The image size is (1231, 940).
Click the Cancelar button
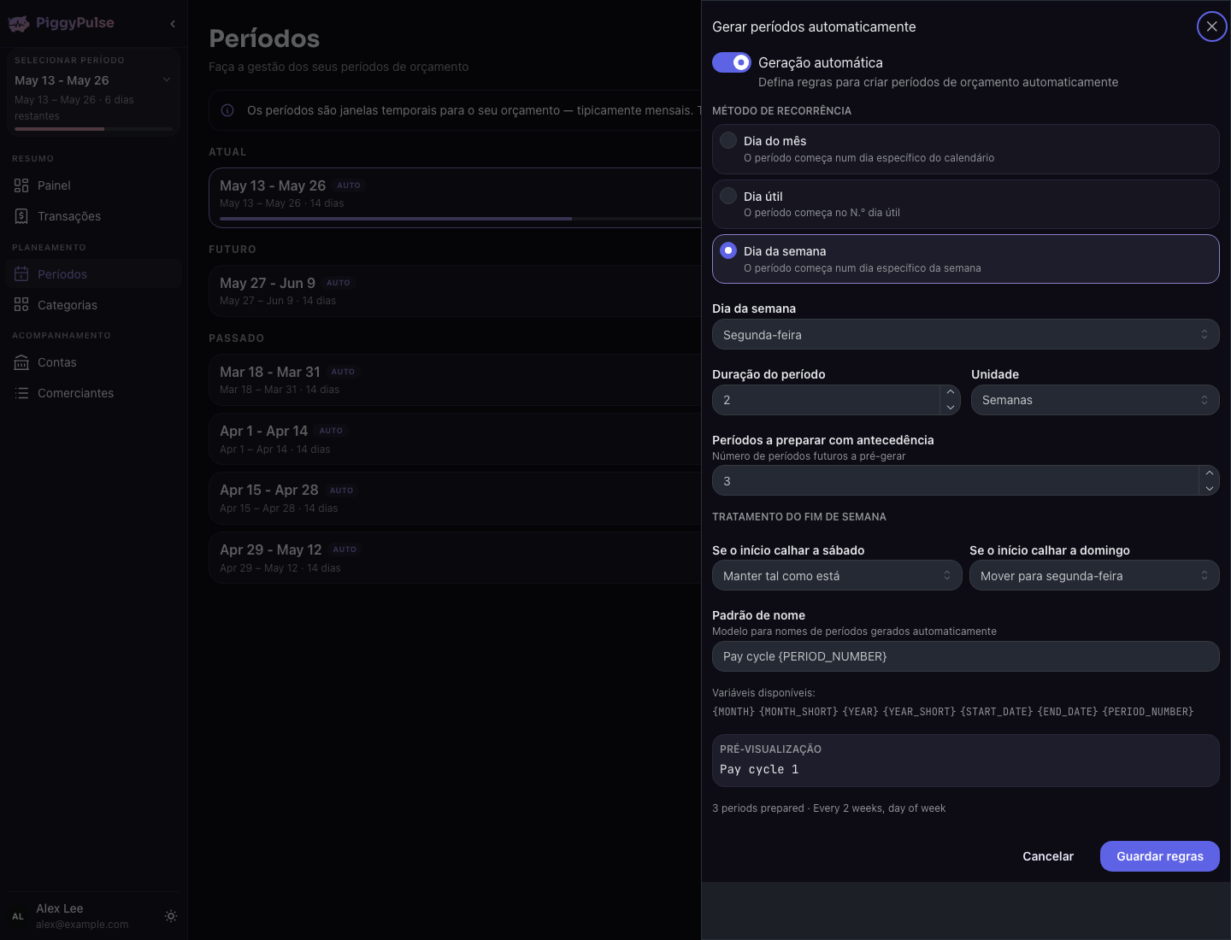point(1048,856)
